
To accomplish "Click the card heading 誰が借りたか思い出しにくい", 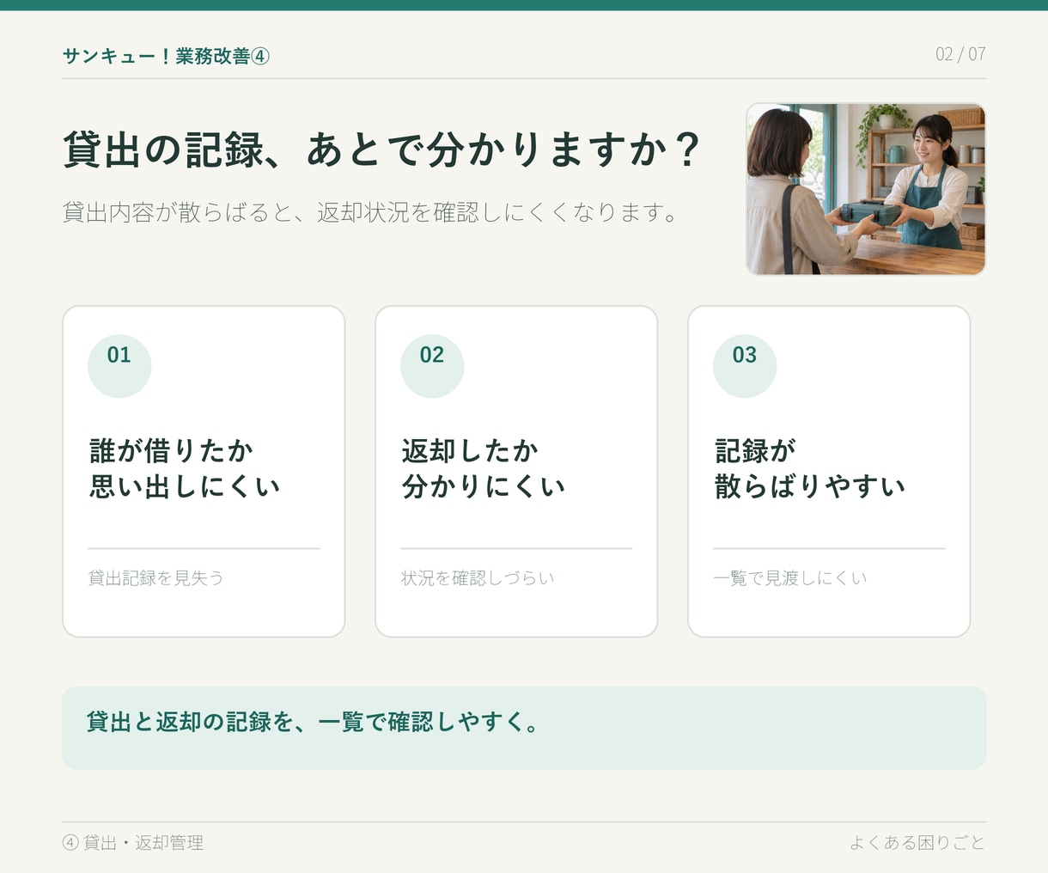I will 185,468.
